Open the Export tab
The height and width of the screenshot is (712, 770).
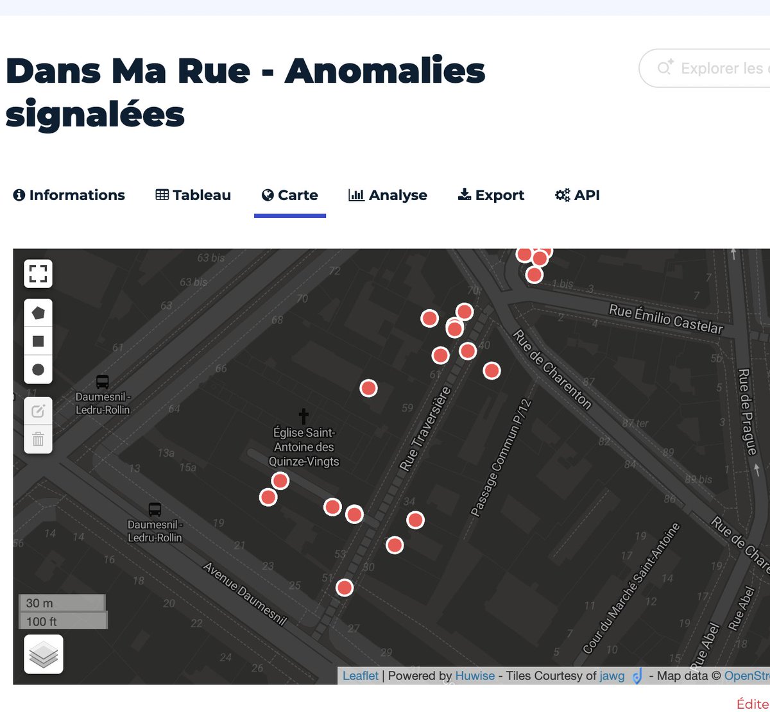point(491,195)
